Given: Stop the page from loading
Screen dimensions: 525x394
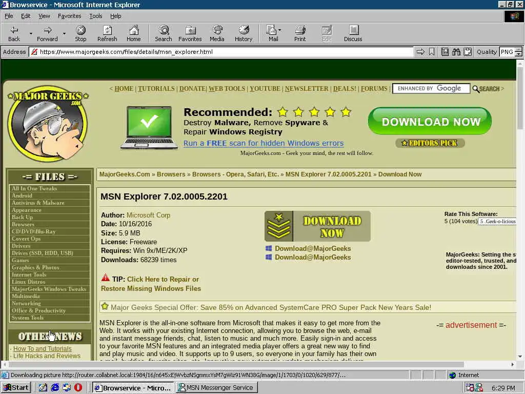Looking at the screenshot, I should tap(80, 33).
